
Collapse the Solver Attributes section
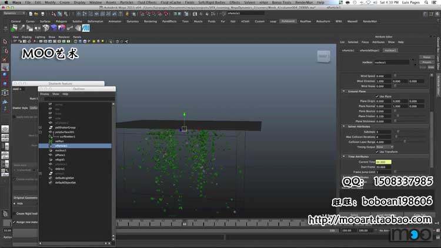pos(344,126)
